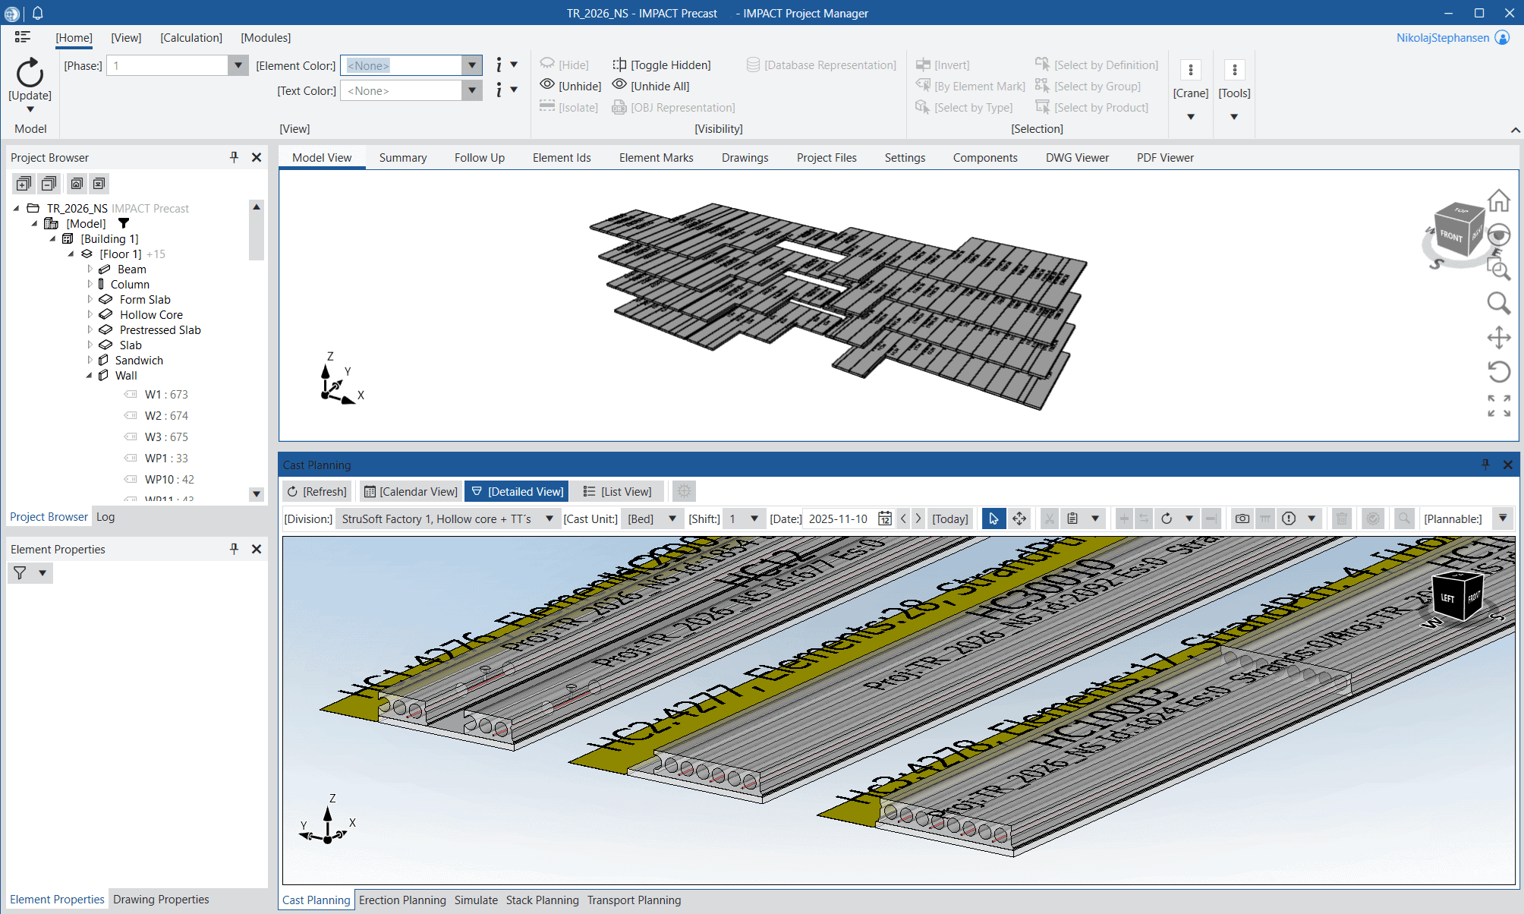
Task: Expand the Hollow Core tree node
Action: tap(90, 315)
